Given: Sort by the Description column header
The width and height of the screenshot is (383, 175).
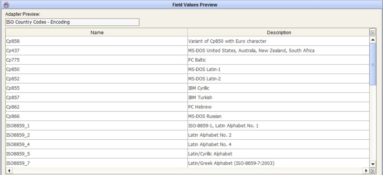Looking at the screenshot, I should [x=279, y=32].
